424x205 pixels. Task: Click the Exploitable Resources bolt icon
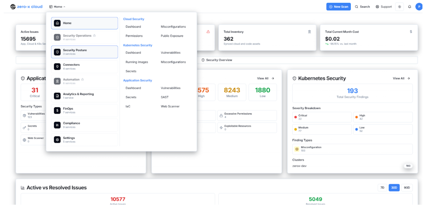point(221,128)
